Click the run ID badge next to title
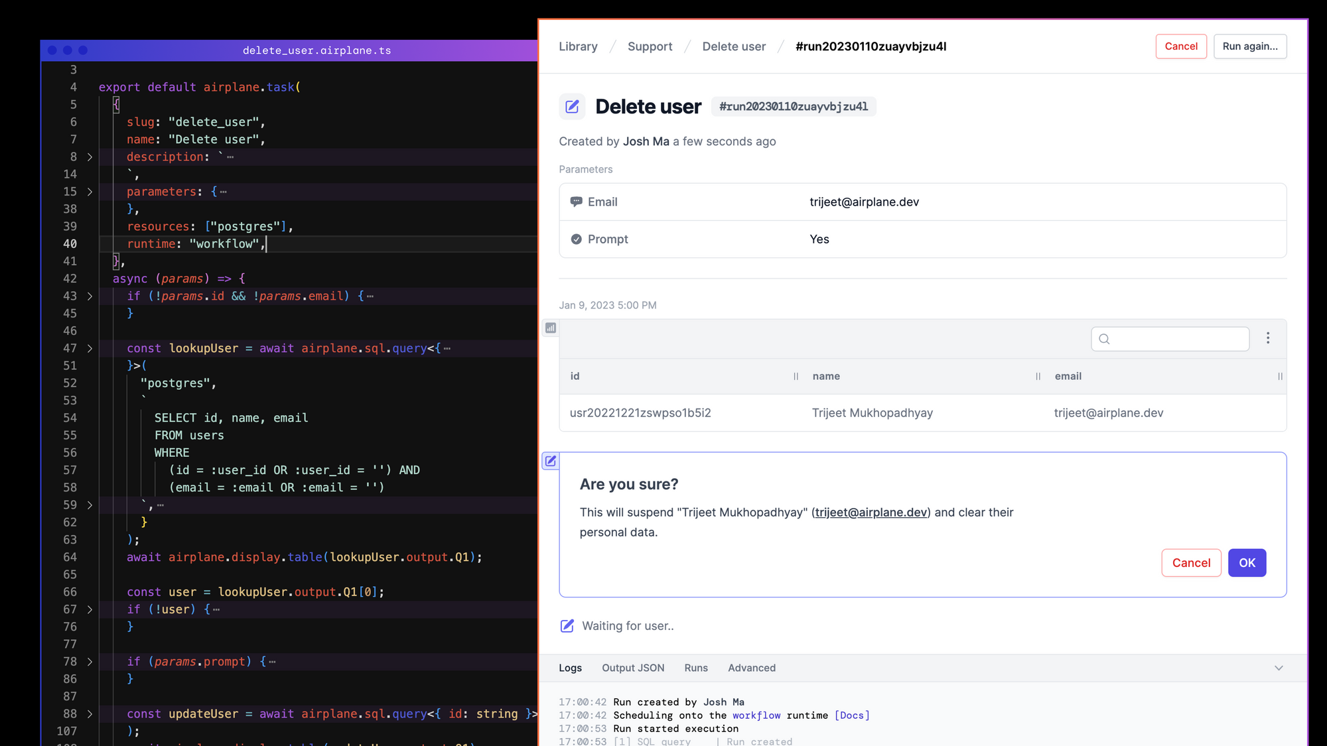Screen dimensions: 1327x746 coord(794,107)
